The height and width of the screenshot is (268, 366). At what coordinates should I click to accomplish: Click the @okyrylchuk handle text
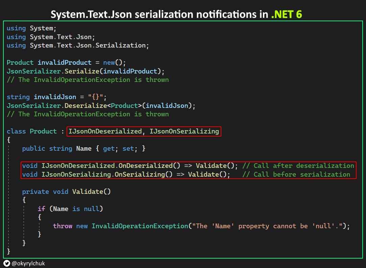coord(28,263)
